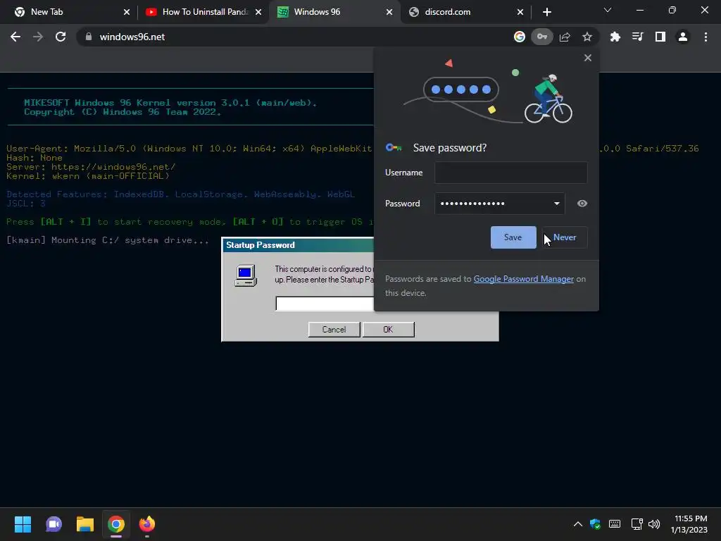Click the Password field in Save password
Screen dimensions: 721x541
point(499,204)
